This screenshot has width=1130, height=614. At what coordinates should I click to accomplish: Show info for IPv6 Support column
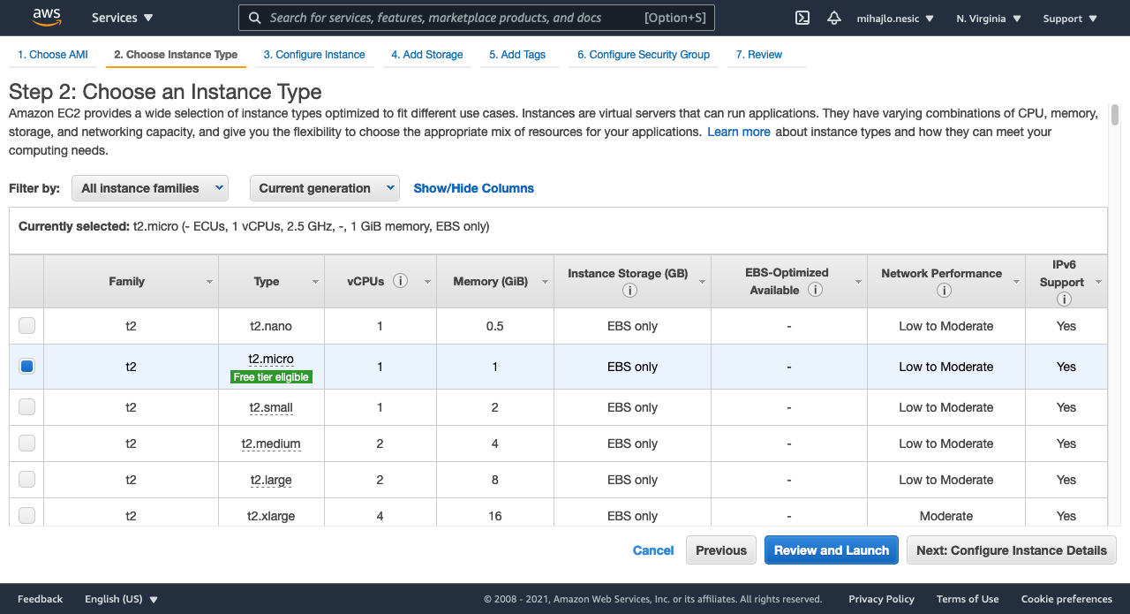tap(1064, 299)
